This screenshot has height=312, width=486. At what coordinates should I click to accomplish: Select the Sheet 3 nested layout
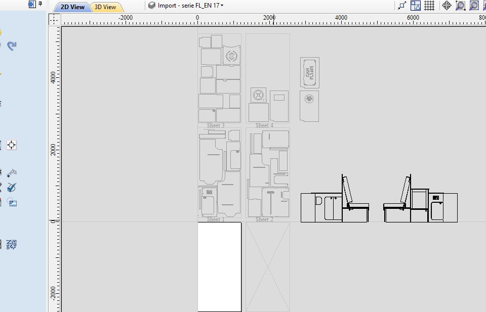click(219, 78)
